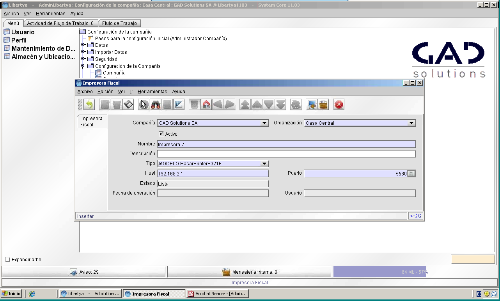Screen dimensions: 500x301
Task: Click the Mensajería Interna: 0 button
Action: [x=249, y=272]
